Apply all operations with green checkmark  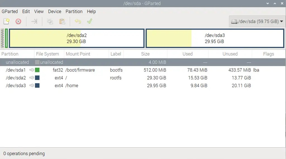pyautogui.click(x=90, y=21)
